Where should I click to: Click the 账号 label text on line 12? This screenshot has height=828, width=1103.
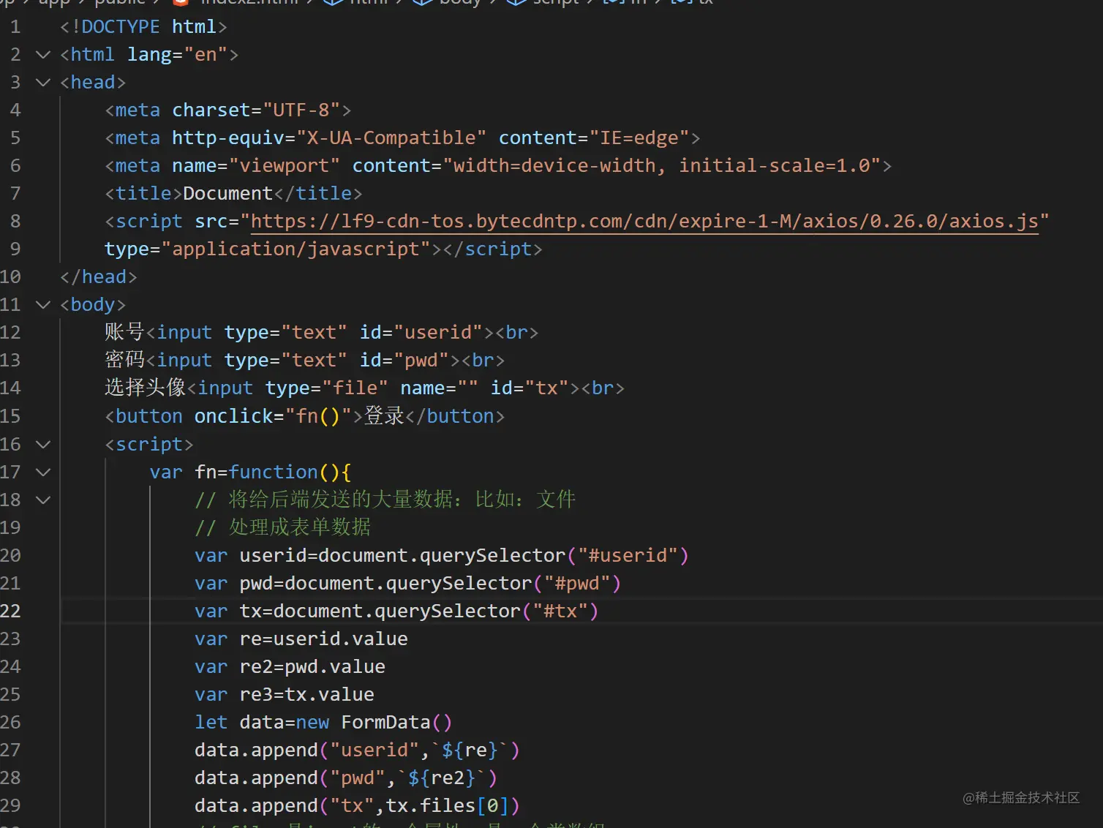(124, 332)
